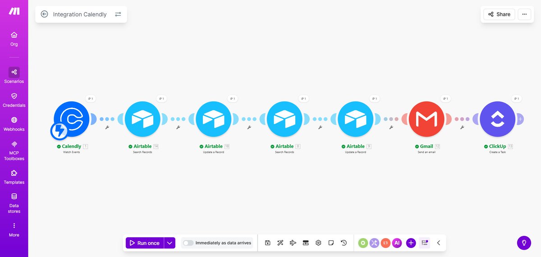Click the green flow control tools icon
This screenshot has width=541, height=257.
pos(363,243)
